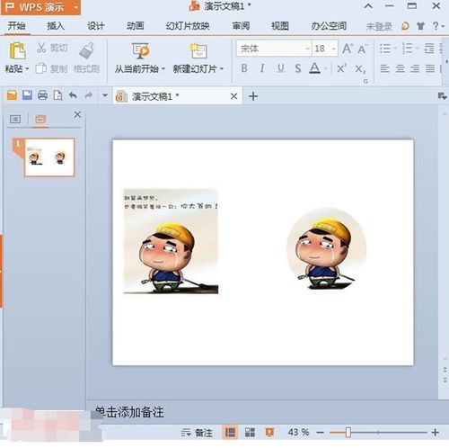Click the Save floppy disk icon

(x=27, y=95)
